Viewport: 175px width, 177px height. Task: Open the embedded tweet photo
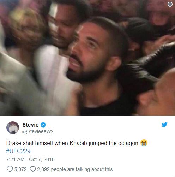[87, 58]
